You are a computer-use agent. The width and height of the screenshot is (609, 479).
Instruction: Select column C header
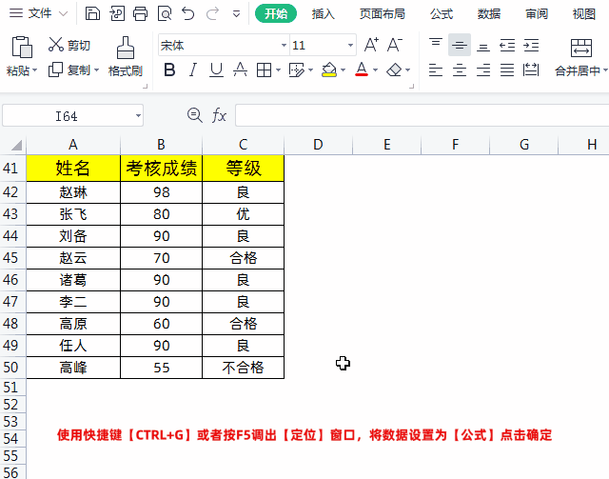point(244,145)
